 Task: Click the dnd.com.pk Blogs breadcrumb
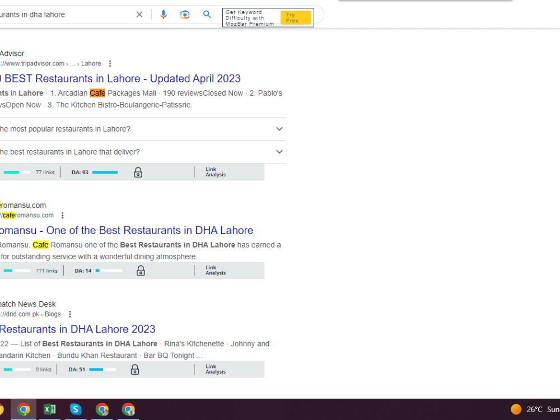(x=30, y=314)
